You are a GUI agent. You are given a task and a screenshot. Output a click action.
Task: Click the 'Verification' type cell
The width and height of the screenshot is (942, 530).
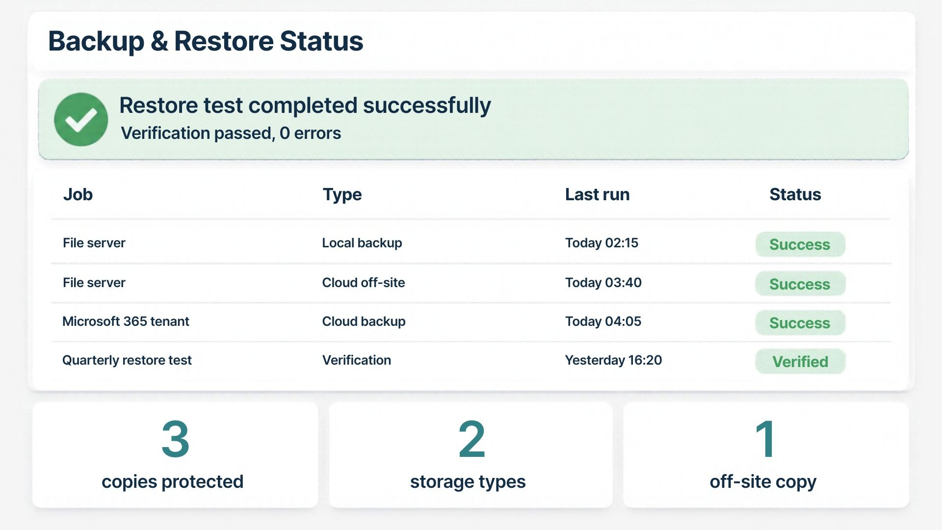357,360
